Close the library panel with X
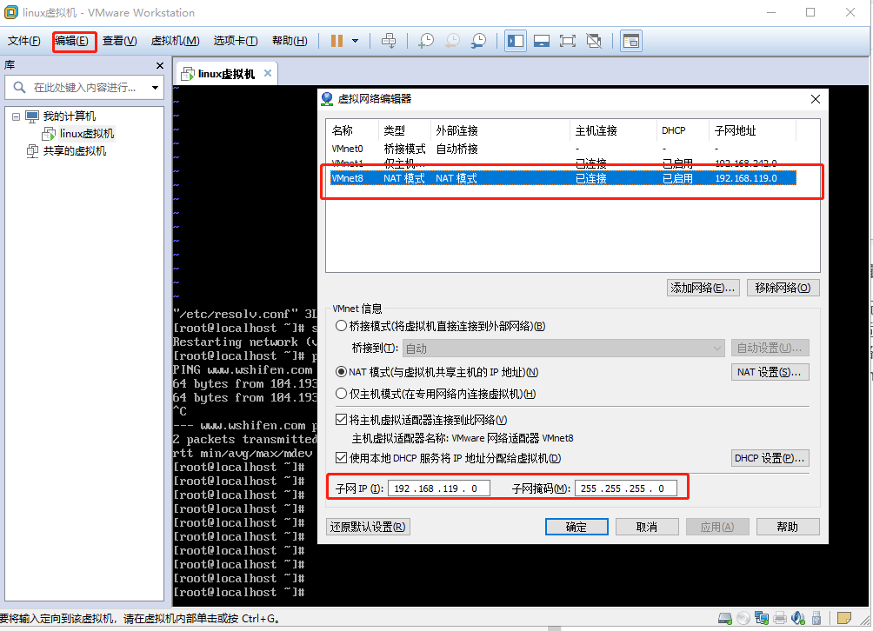Screen dimensions: 873x631 [x=160, y=66]
